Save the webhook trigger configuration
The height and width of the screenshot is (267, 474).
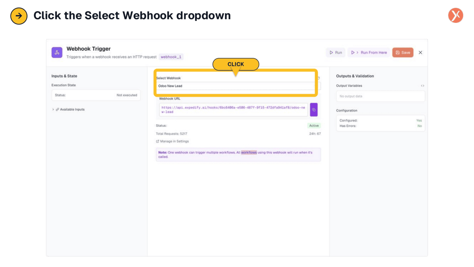(403, 53)
